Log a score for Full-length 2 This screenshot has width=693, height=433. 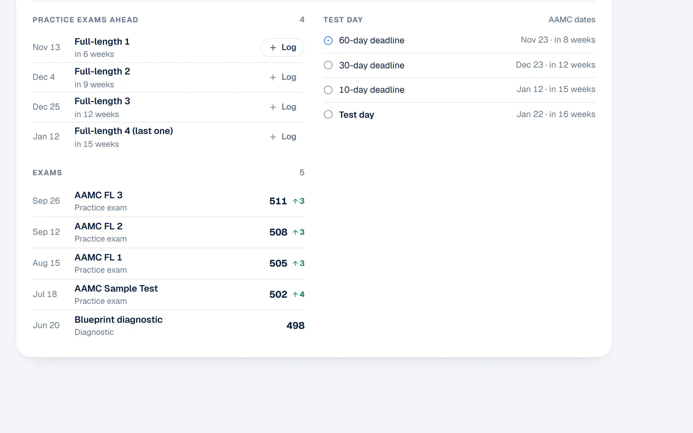[x=283, y=77]
